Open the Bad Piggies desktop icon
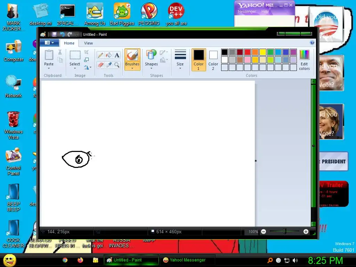Image resolution: width=356 pixels, height=267 pixels. [x=122, y=15]
